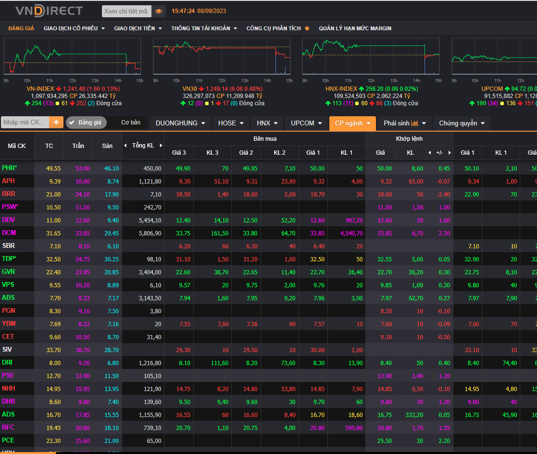
Task: Expand the Chứng quyền dropdown
Action: click(x=462, y=123)
